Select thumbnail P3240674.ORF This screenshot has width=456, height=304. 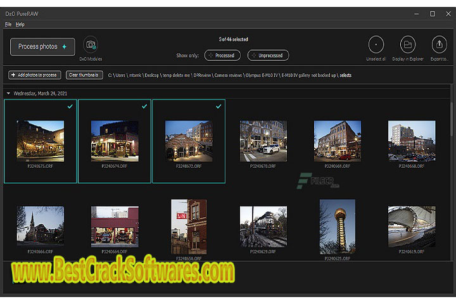[115, 141]
